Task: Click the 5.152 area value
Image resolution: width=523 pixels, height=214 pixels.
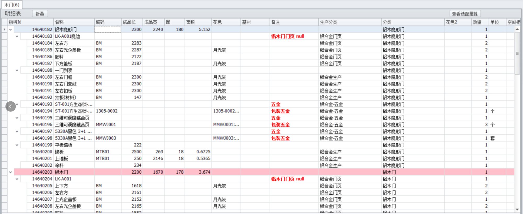Action: (204, 29)
